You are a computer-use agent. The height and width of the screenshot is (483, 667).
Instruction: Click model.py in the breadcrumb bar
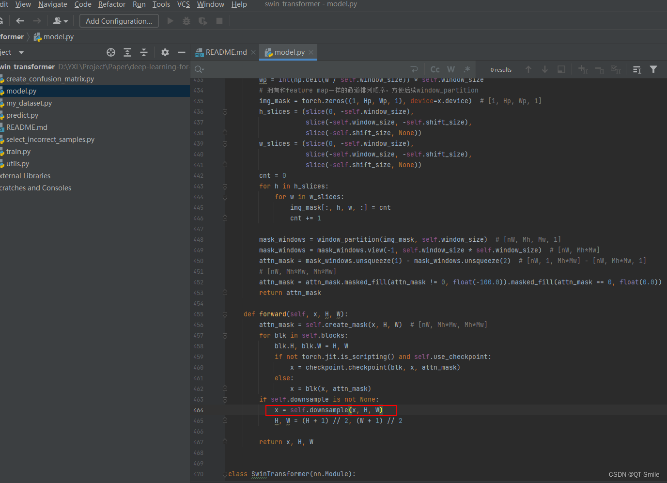click(x=54, y=37)
